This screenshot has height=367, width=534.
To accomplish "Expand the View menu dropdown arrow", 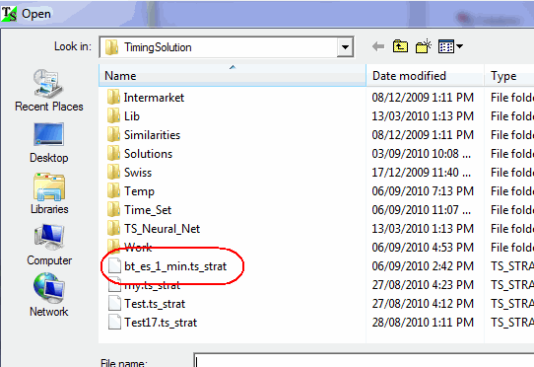I will point(460,46).
